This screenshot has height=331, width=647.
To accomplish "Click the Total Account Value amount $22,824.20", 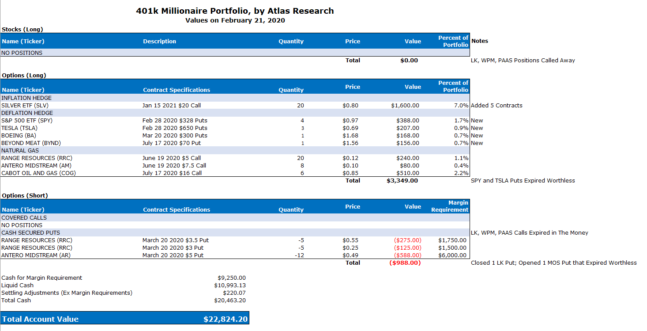I will click(225, 319).
